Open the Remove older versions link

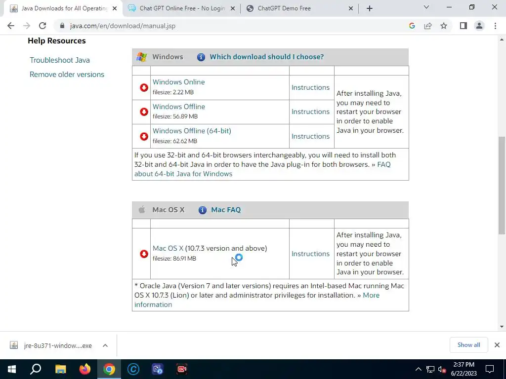click(67, 75)
